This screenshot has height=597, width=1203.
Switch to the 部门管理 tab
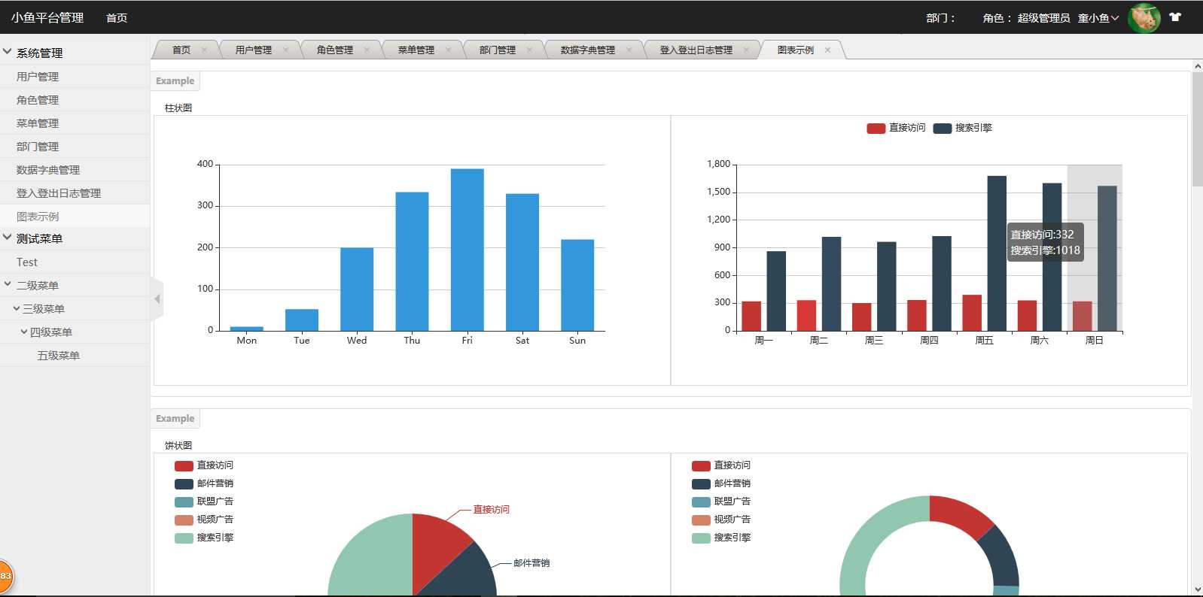(x=498, y=50)
